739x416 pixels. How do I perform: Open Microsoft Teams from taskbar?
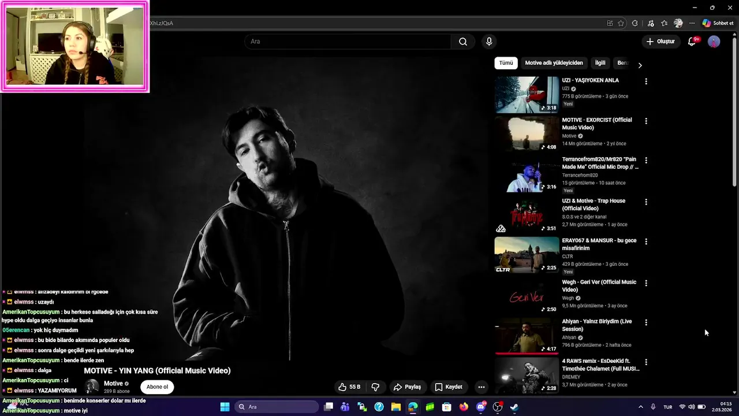[345, 407]
